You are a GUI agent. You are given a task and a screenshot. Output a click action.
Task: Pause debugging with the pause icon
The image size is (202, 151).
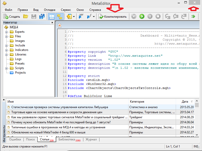150,16
